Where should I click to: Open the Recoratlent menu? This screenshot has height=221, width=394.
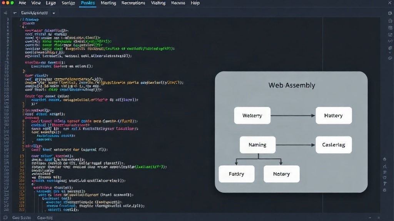[133, 3]
